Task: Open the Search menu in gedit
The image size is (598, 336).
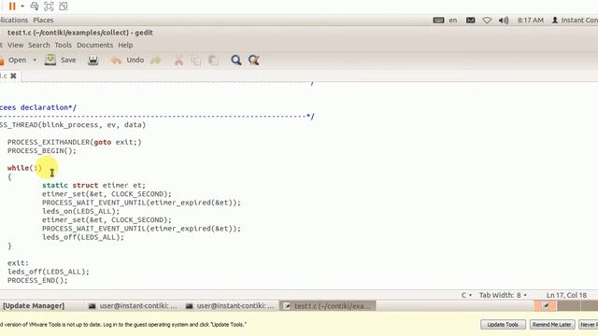Action: click(39, 45)
